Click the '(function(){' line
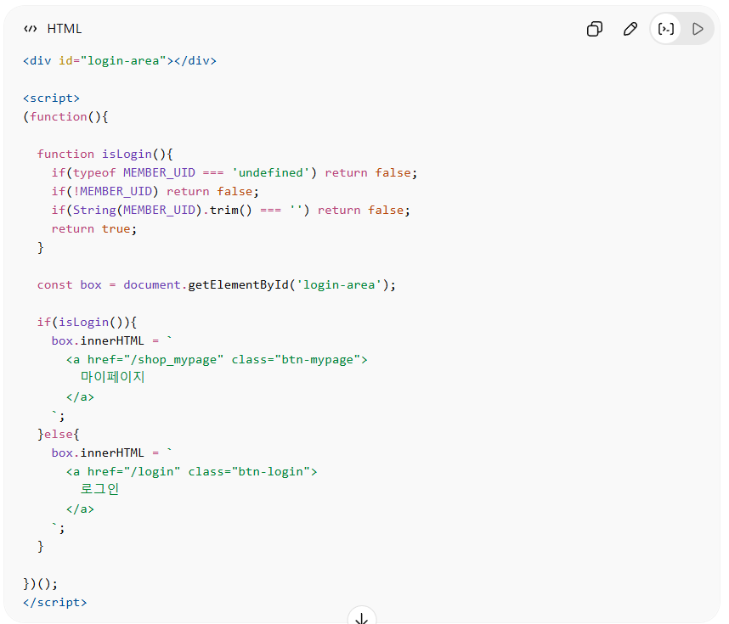The width and height of the screenshot is (729, 624). click(65, 116)
